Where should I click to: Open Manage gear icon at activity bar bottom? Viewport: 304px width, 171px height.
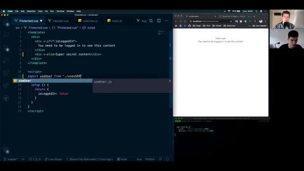pyautogui.click(x=6, y=150)
